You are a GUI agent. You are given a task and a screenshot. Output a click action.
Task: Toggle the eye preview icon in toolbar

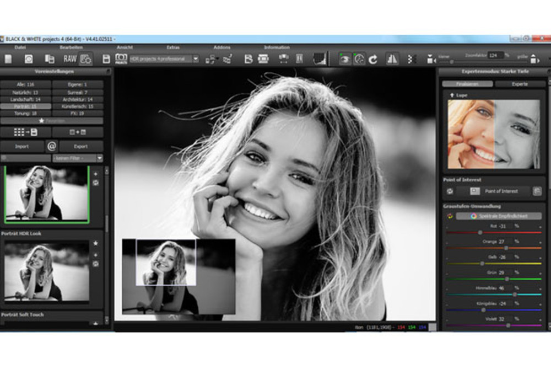345,59
